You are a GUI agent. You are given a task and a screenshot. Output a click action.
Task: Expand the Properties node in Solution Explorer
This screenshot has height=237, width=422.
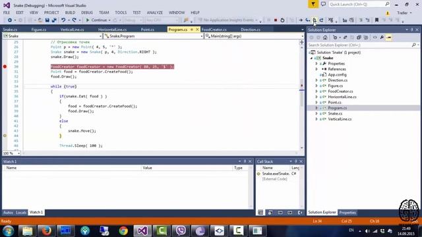[x=316, y=64]
